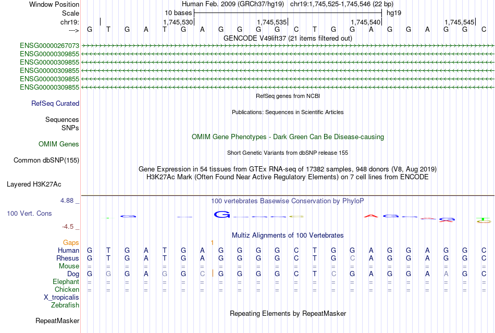Screen dimensions: 495x333
Task: Click the Human Feb. 2009 (GRCh37/hg19) header
Action: [x=233, y=4]
